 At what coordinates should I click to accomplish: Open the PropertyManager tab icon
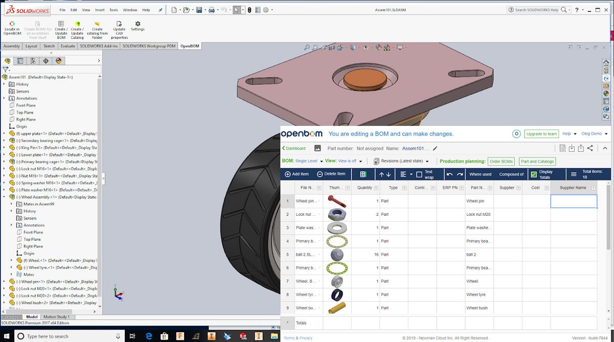20,60
